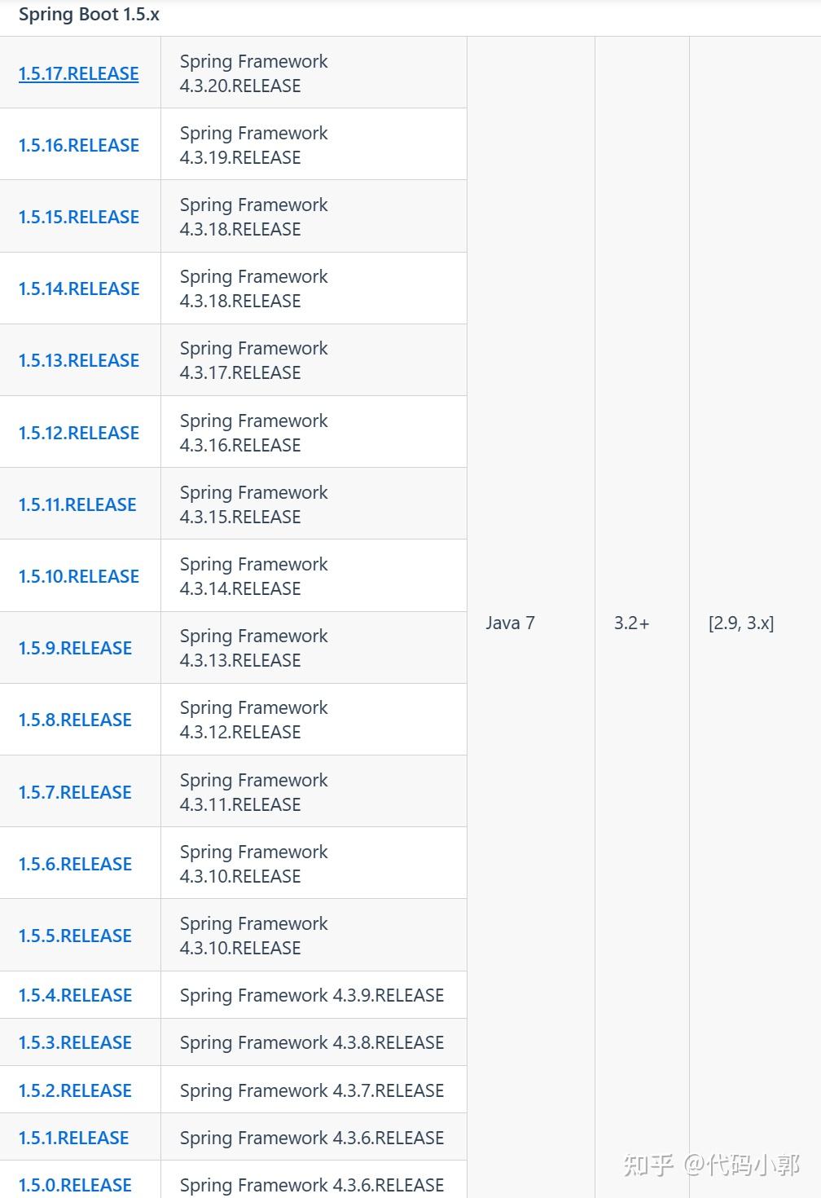The width and height of the screenshot is (821, 1198).
Task: Open the 1.5.9.RELEASE link
Action: pos(75,648)
